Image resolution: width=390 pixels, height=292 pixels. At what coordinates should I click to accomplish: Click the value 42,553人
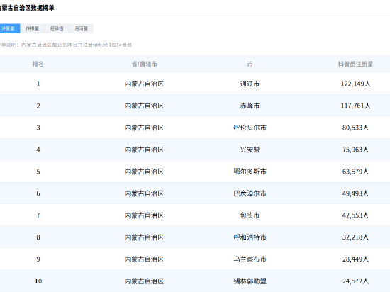tap(355, 215)
